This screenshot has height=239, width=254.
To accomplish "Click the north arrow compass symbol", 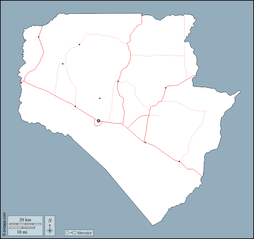I will click(x=50, y=229).
